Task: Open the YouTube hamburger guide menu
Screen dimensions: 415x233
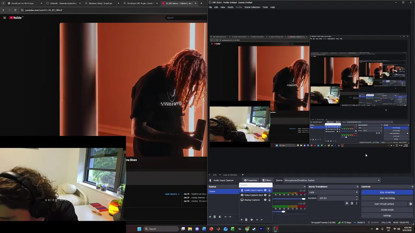Action: (x=5, y=18)
